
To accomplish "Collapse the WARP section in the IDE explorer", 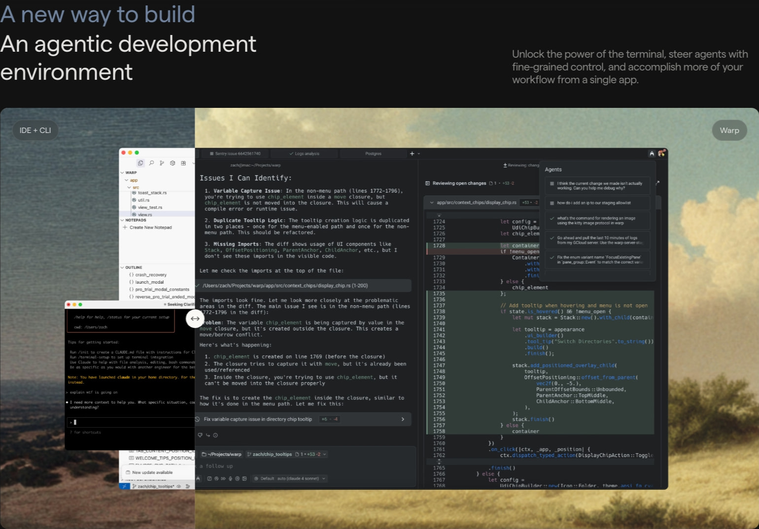I will point(122,173).
